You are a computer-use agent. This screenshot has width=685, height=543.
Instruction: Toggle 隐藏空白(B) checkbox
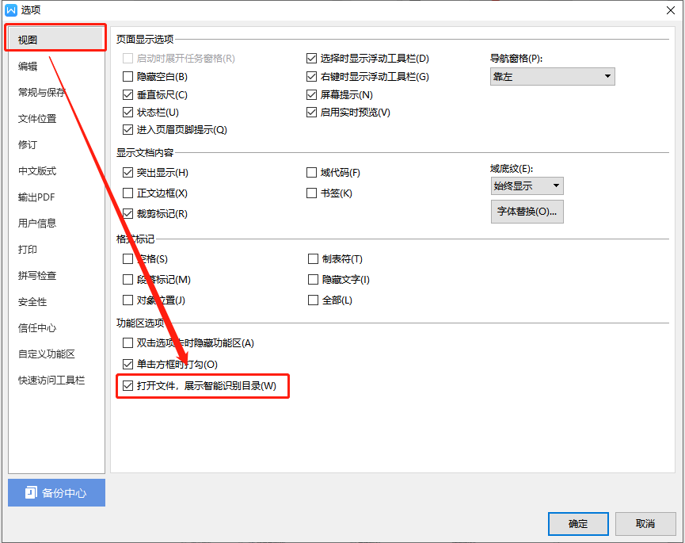[128, 77]
